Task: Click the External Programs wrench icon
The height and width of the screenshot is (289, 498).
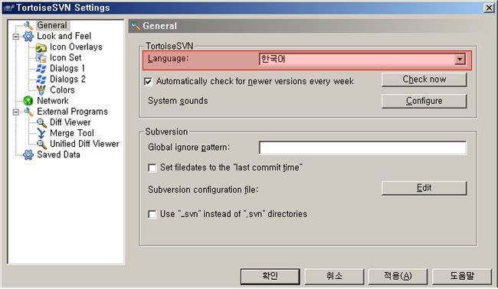Action: pos(28,112)
